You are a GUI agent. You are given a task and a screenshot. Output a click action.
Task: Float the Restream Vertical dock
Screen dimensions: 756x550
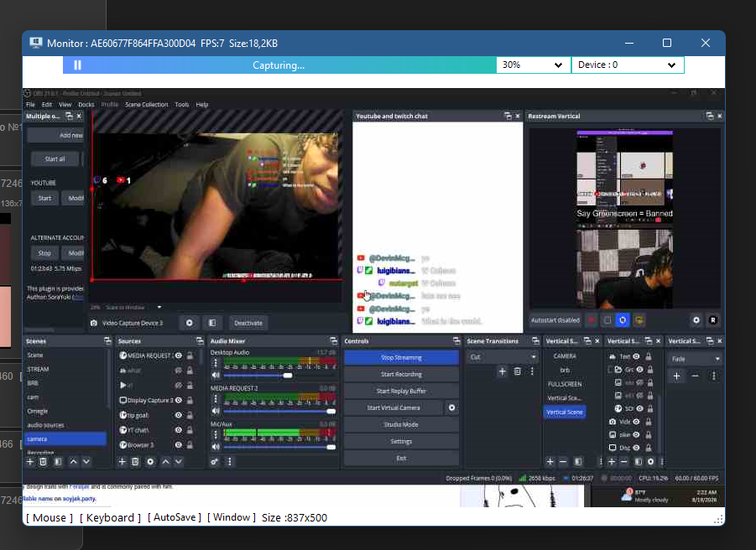pos(710,116)
